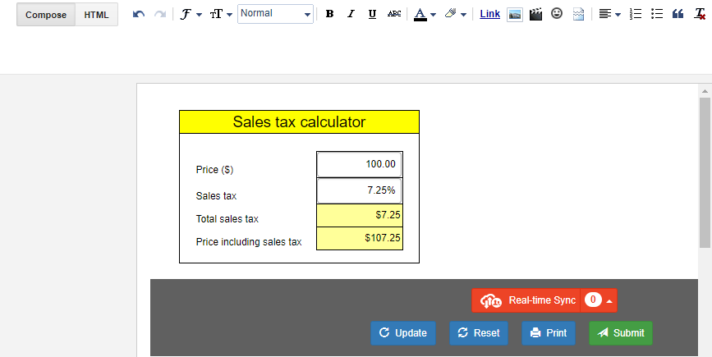Select the Compose tab
Viewport: 712px width, 357px height.
(46, 15)
